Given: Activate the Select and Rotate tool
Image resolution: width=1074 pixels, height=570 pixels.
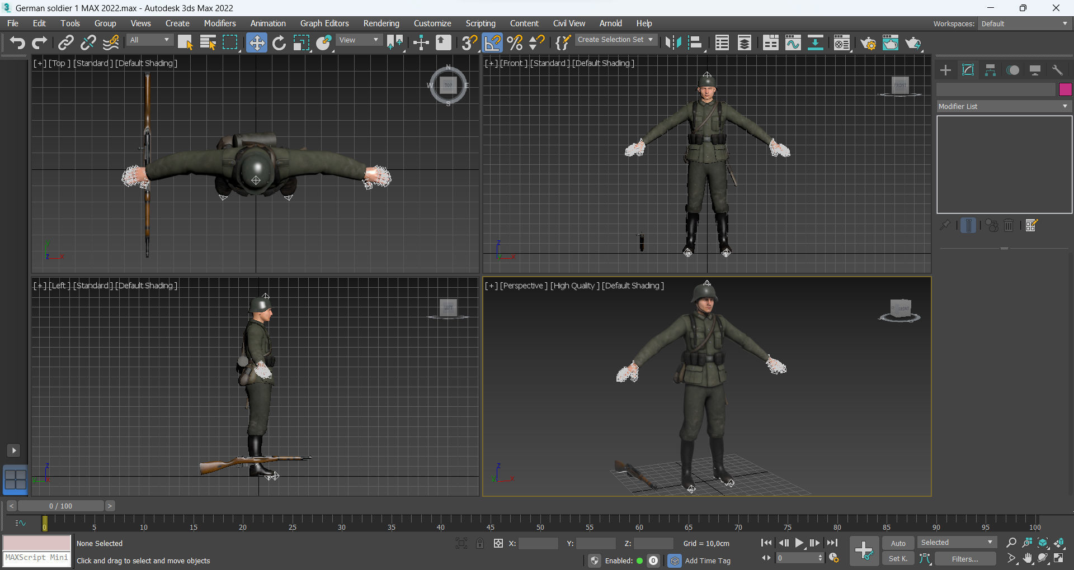Looking at the screenshot, I should coord(279,42).
